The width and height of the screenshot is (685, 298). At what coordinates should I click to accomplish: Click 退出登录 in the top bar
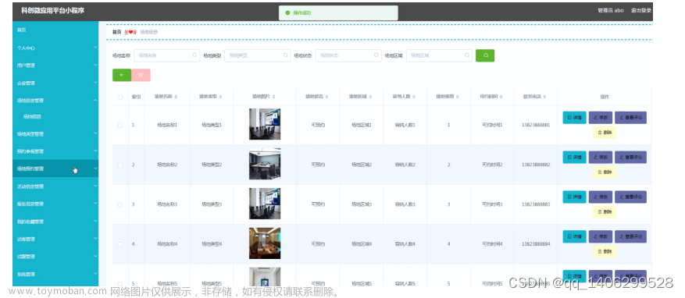tap(641, 10)
